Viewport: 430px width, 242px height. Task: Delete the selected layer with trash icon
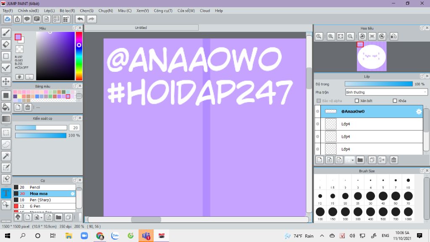(x=393, y=160)
